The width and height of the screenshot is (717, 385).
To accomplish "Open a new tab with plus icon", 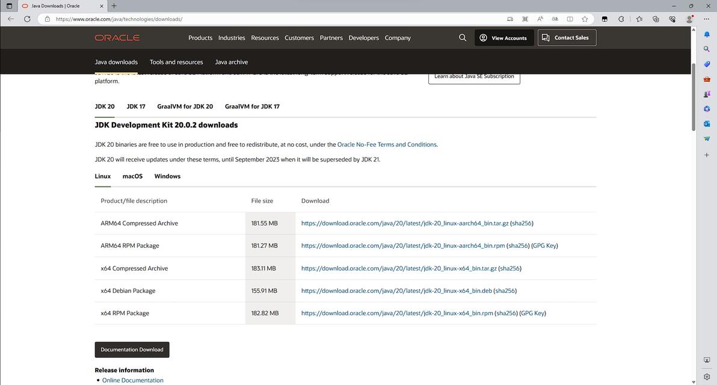I will [x=114, y=6].
